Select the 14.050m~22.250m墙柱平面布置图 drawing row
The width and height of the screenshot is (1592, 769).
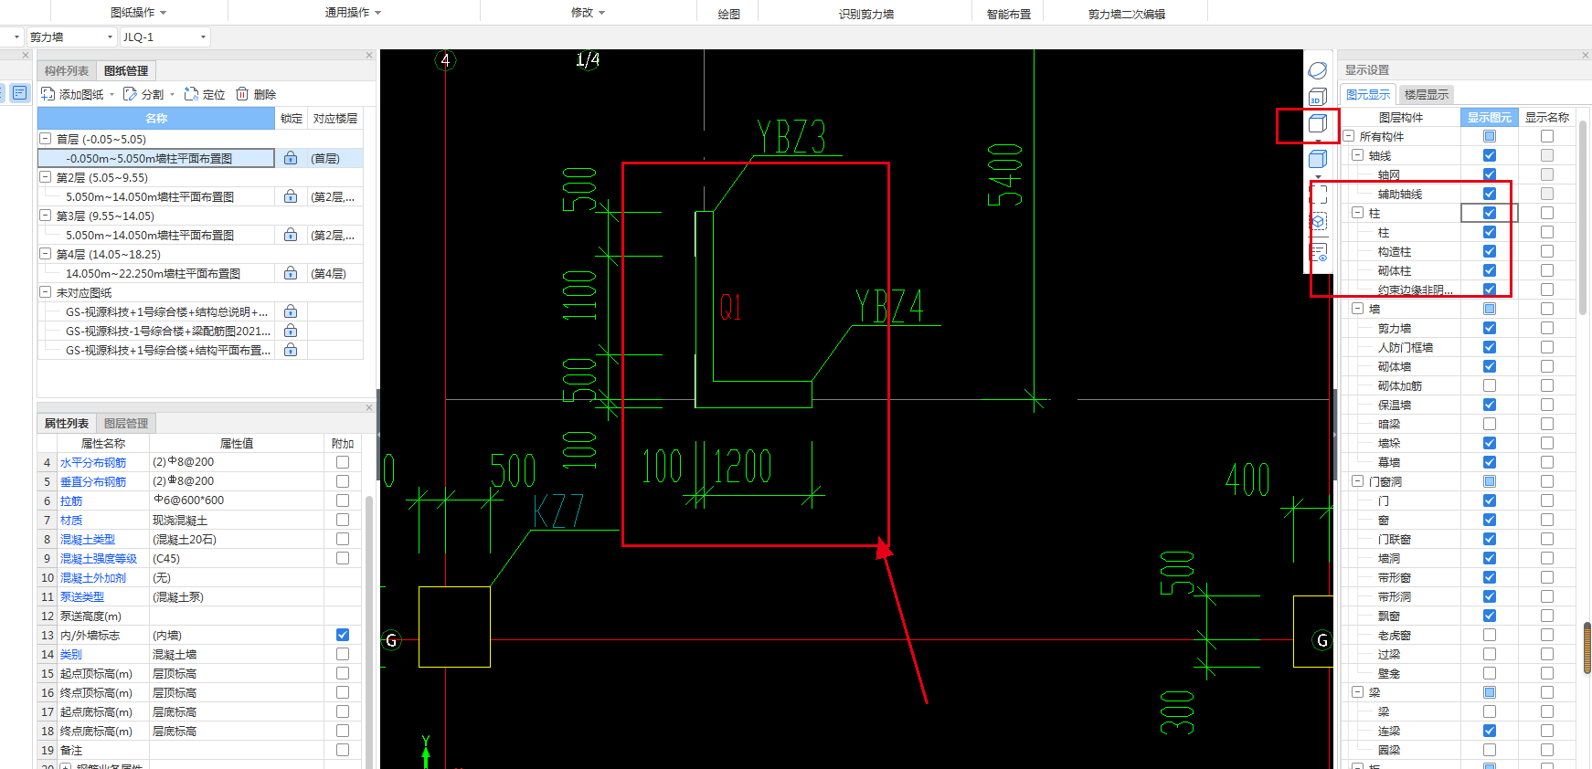click(x=155, y=273)
